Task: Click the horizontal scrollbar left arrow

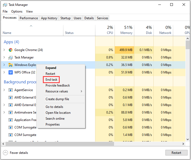Action: point(3,144)
